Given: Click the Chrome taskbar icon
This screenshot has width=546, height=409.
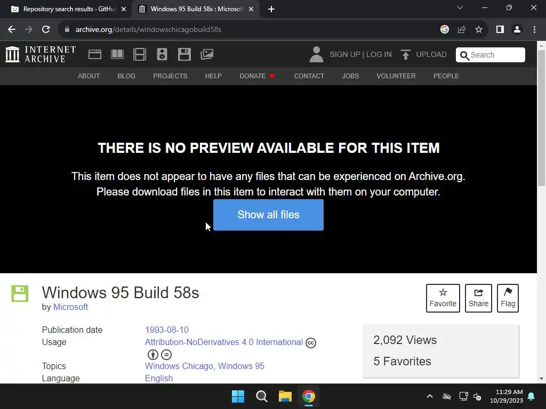Looking at the screenshot, I should [x=309, y=396].
